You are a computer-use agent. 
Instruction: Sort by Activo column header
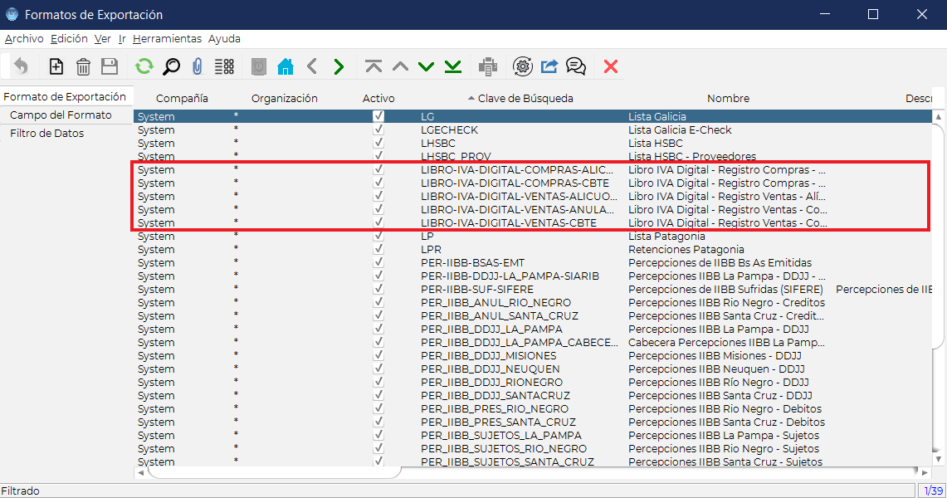point(378,99)
